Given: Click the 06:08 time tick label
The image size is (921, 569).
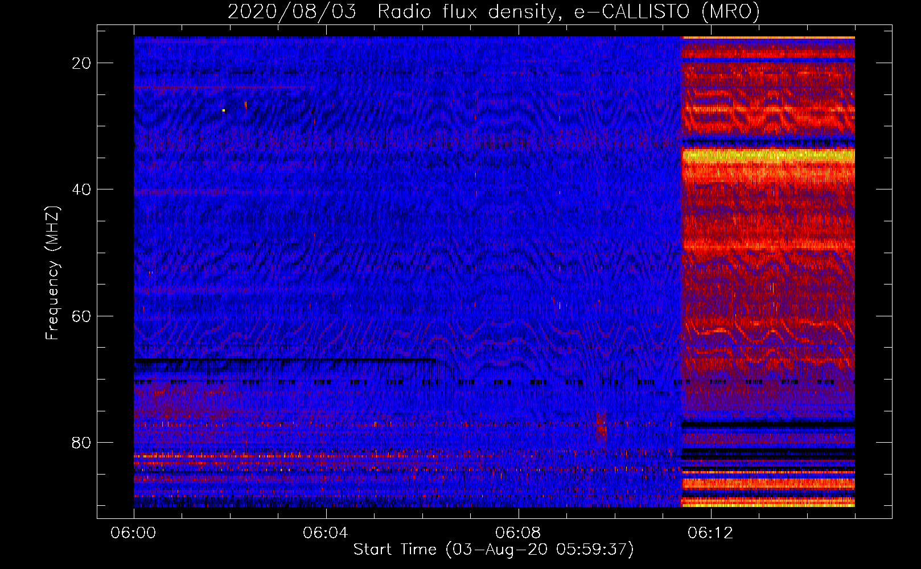Looking at the screenshot, I should click(518, 533).
